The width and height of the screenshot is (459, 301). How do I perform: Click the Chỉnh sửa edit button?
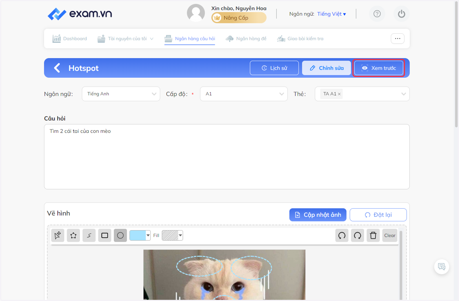326,68
